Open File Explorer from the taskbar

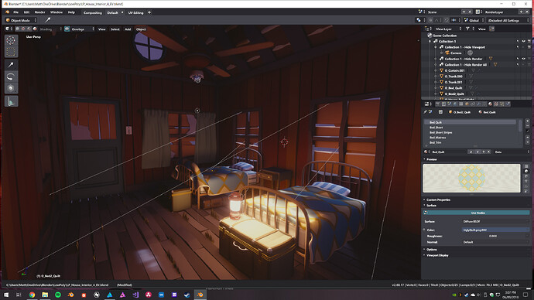click(x=45, y=295)
